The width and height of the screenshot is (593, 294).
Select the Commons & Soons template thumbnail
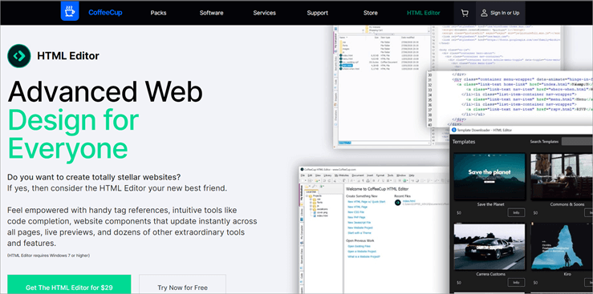pyautogui.click(x=562, y=176)
